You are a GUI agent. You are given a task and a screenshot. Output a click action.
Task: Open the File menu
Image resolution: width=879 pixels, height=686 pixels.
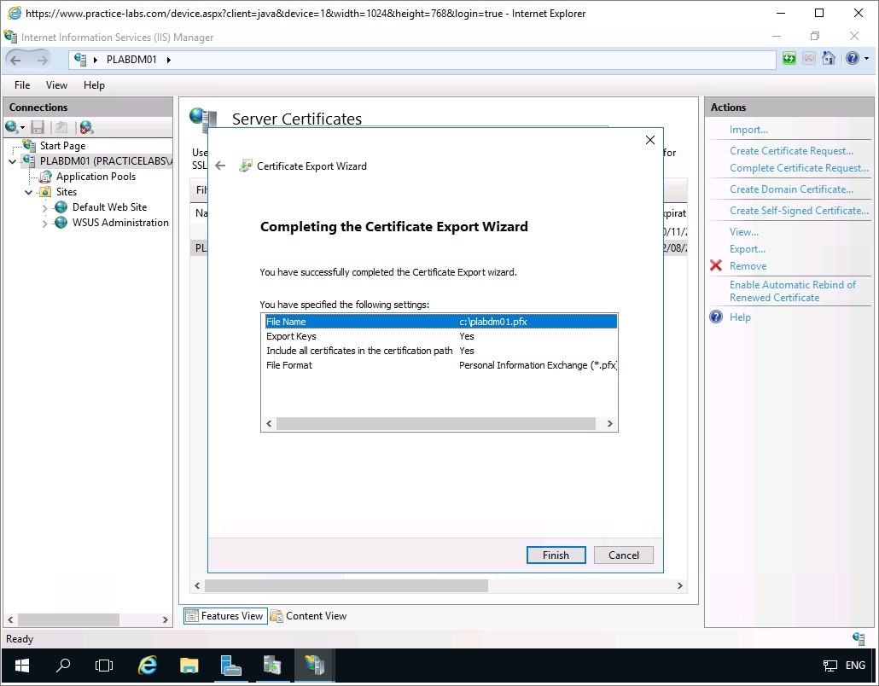(x=22, y=85)
